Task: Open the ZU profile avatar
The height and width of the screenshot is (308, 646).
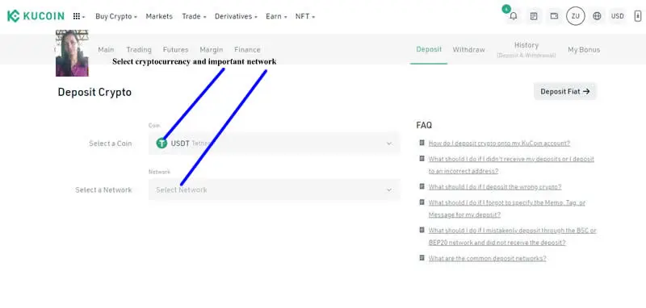Action: [576, 16]
